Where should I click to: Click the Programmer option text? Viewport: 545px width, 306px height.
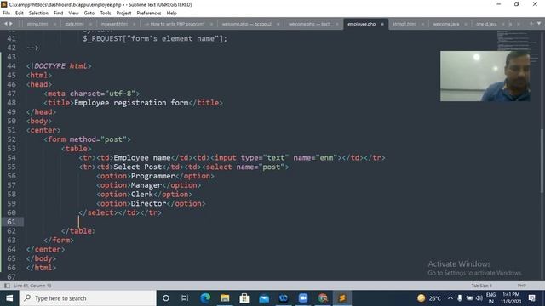pyautogui.click(x=153, y=176)
